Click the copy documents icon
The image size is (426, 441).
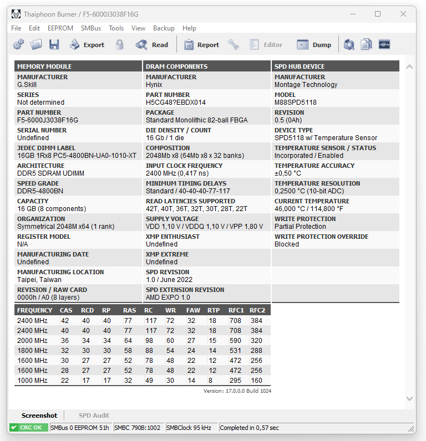pyautogui.click(x=366, y=45)
